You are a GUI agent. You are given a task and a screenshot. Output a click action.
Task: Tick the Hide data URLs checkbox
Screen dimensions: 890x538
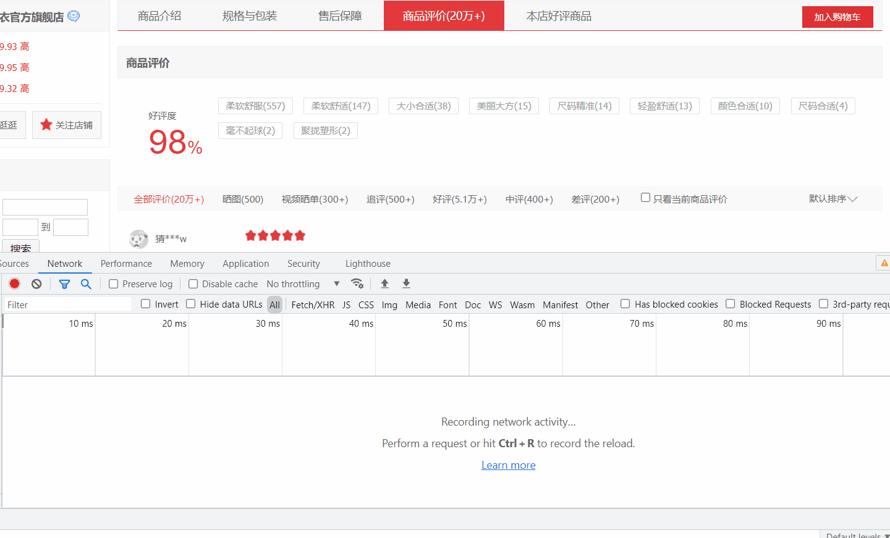coord(191,304)
